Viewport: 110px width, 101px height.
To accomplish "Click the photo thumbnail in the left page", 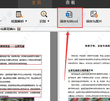I will coord(17,99).
